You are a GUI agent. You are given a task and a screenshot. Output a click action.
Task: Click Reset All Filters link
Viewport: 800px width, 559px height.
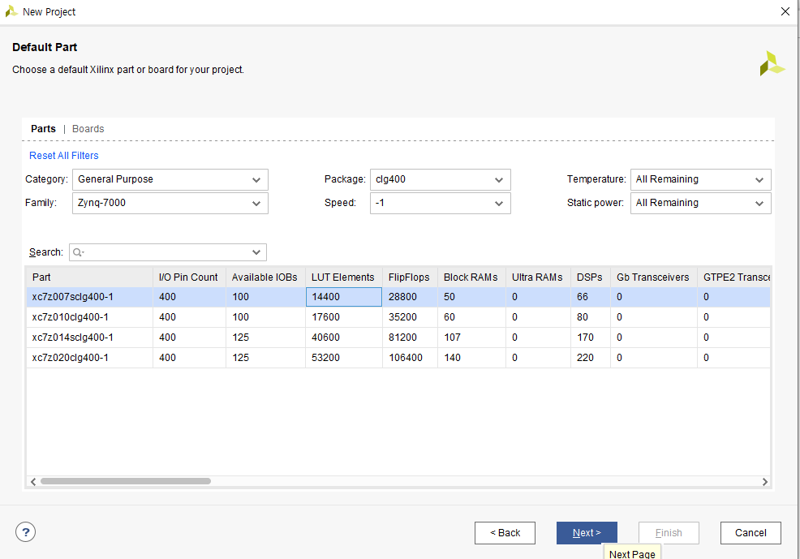click(64, 156)
